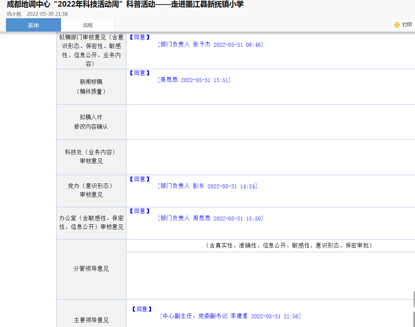This screenshot has width=415, height=327.
Task: Click the 党办（意识形态）审核意见 row label
Action: [x=91, y=190]
